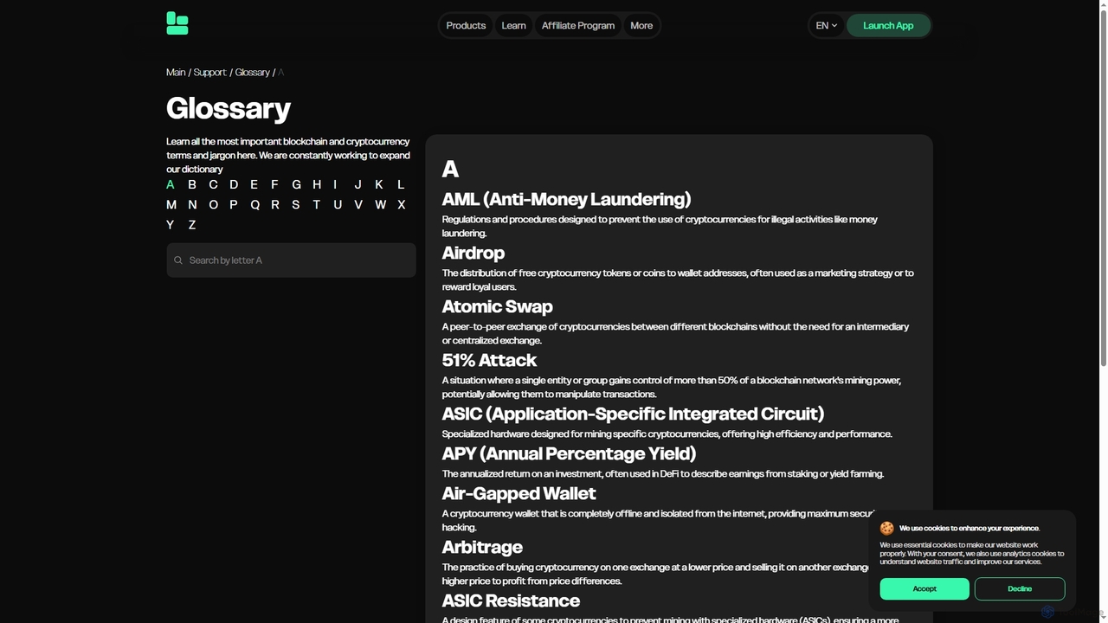The width and height of the screenshot is (1108, 623).
Task: Select letter Q in alphabet index
Action: point(254,205)
